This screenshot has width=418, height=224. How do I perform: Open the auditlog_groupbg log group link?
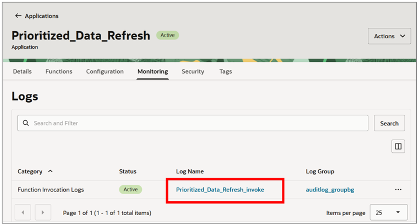[330, 190]
